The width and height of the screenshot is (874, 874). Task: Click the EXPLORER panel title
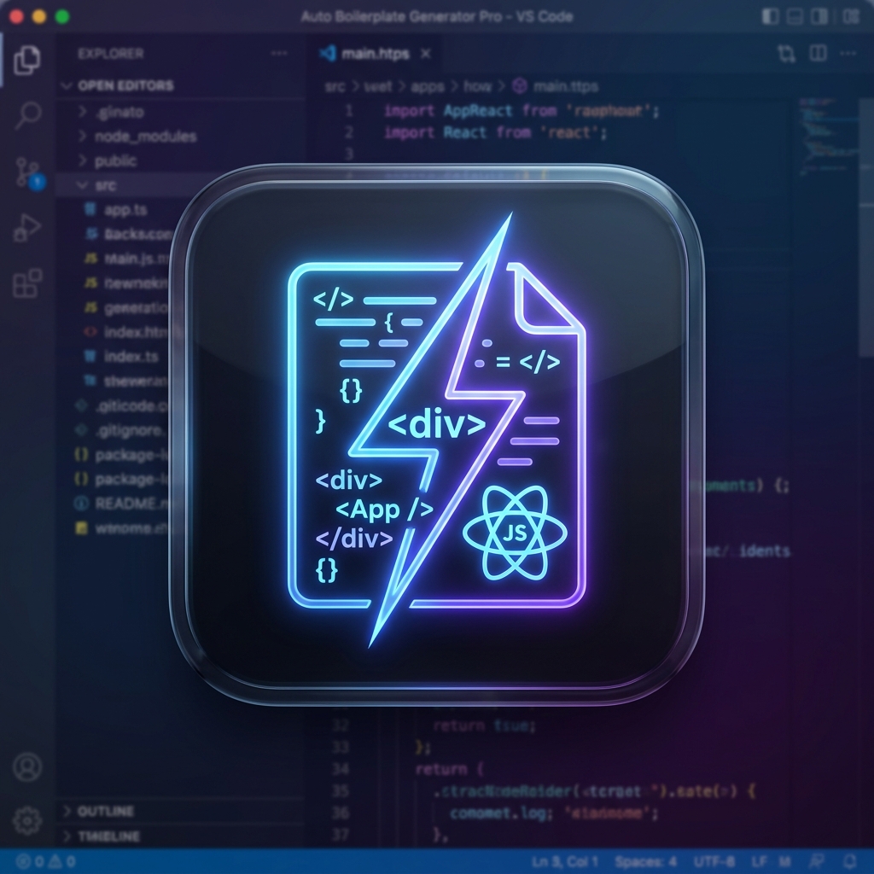pos(110,54)
